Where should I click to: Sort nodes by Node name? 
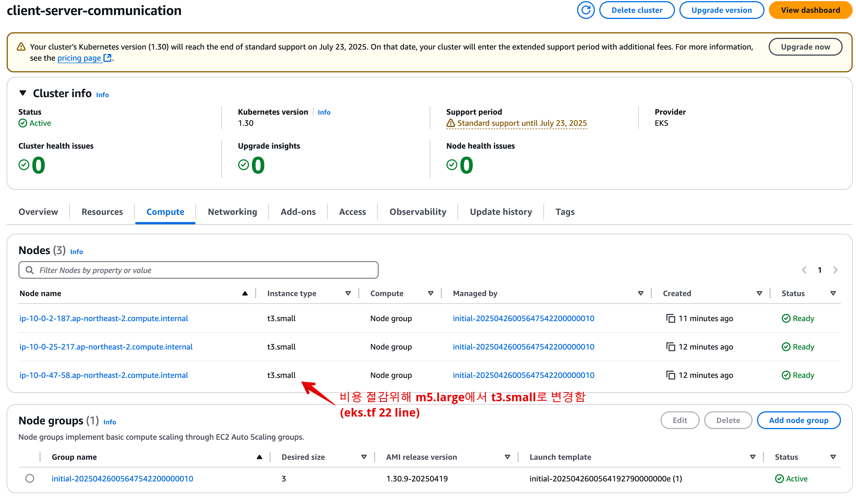[x=245, y=294]
